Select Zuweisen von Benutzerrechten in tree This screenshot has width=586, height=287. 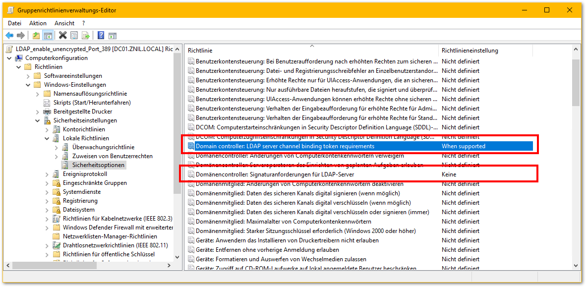pos(112,156)
